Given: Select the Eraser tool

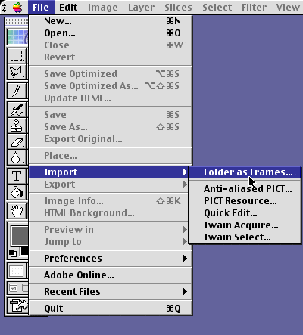Looking at the screenshot, I should coord(17,141).
